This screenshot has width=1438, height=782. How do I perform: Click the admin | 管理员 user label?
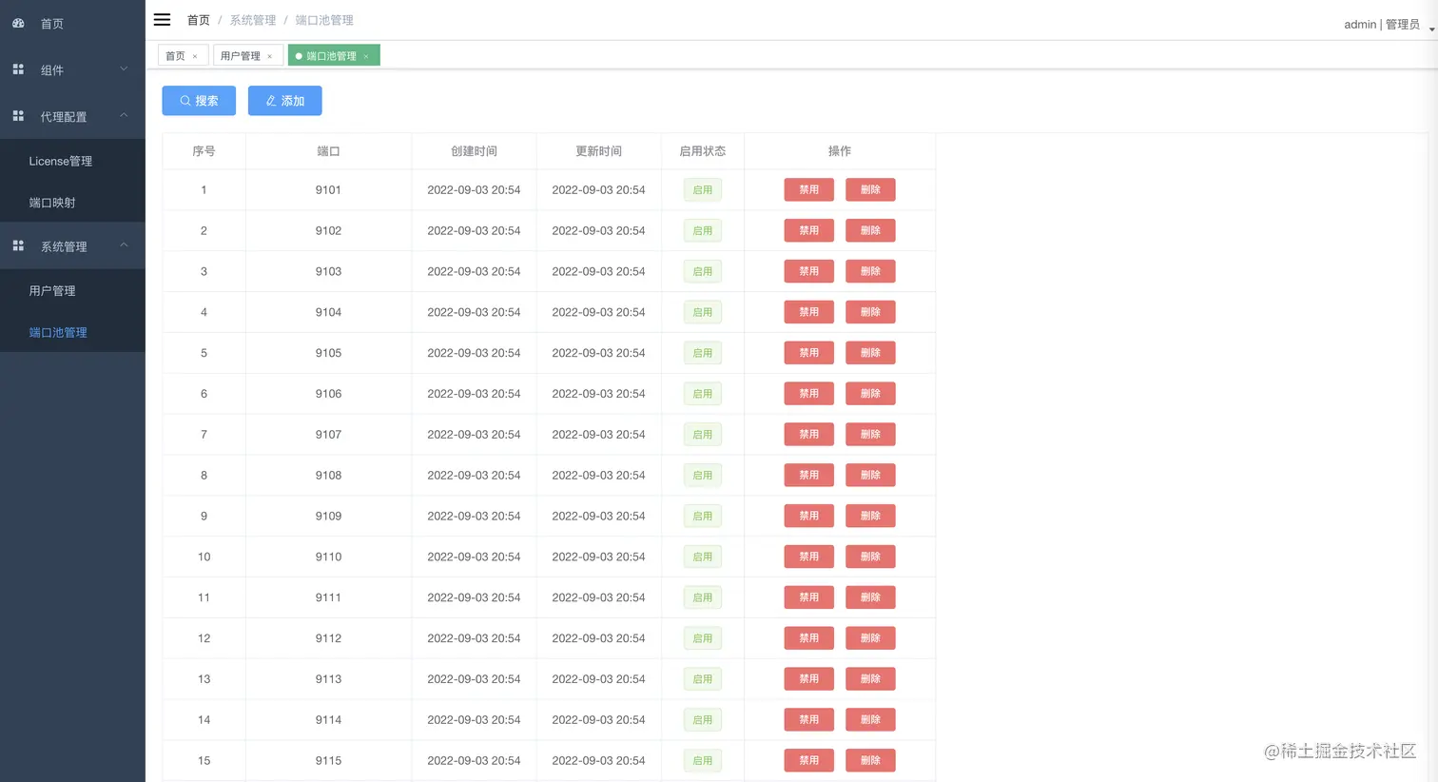click(x=1382, y=24)
